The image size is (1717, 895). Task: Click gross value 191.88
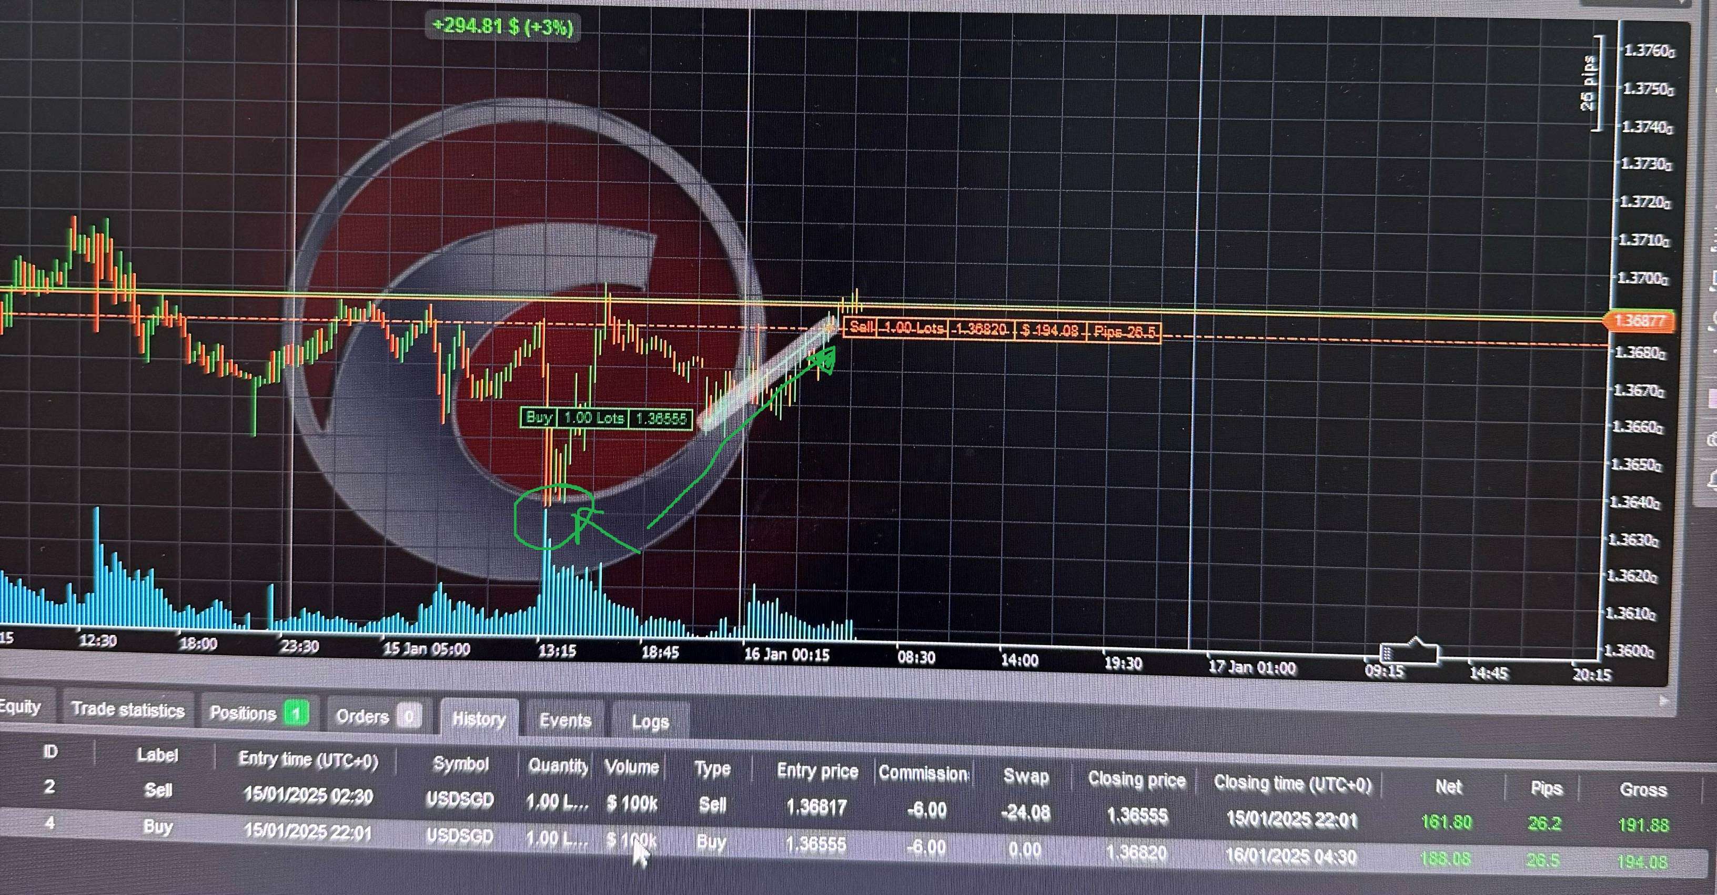pyautogui.click(x=1643, y=825)
